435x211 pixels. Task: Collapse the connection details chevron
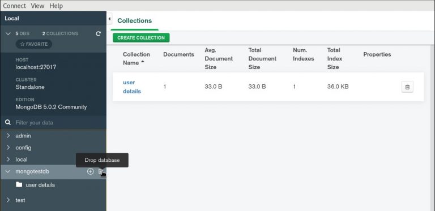[x=8, y=33]
